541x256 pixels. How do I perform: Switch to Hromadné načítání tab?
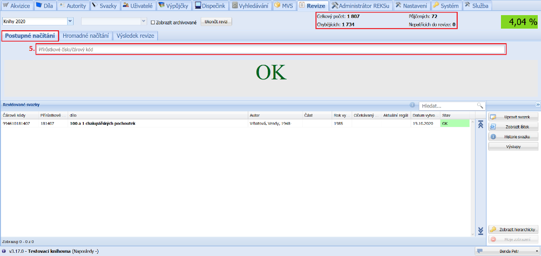point(85,36)
